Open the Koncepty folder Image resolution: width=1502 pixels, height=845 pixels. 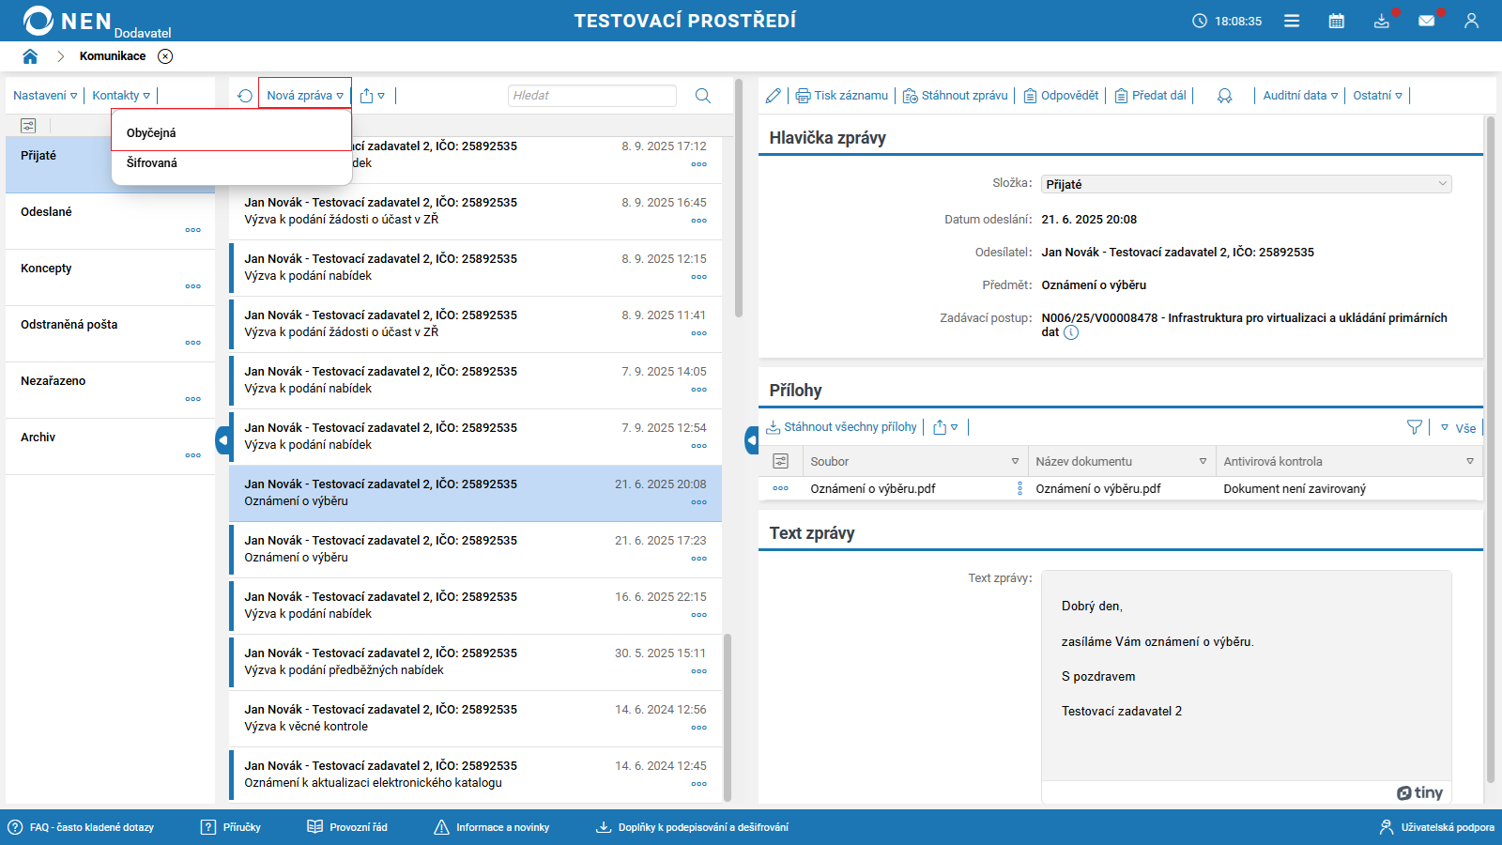click(x=110, y=278)
